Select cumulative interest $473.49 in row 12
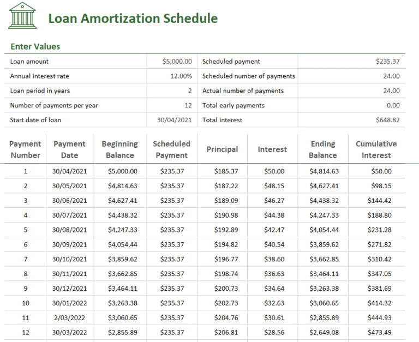 (380, 332)
